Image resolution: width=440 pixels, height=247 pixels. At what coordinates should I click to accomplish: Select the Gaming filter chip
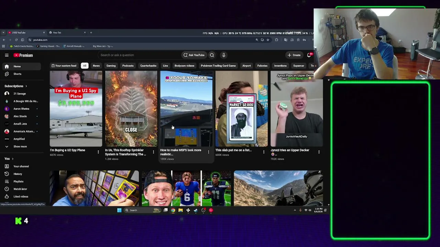tap(111, 66)
